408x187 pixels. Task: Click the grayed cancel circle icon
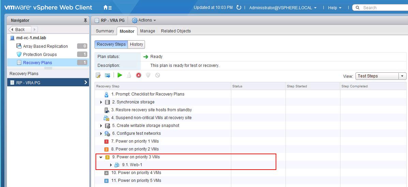tap(157, 75)
